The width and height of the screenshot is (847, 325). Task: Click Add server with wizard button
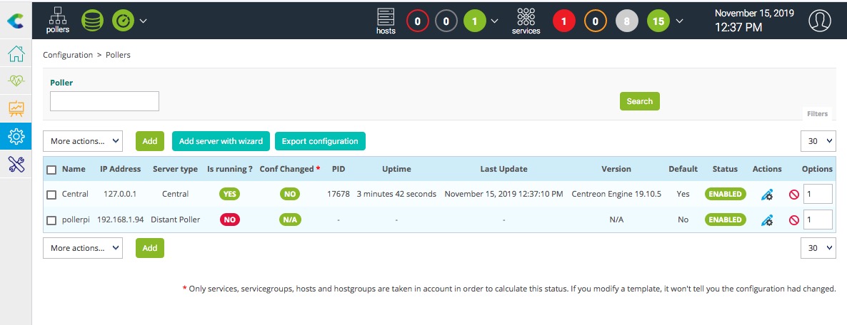coord(221,141)
